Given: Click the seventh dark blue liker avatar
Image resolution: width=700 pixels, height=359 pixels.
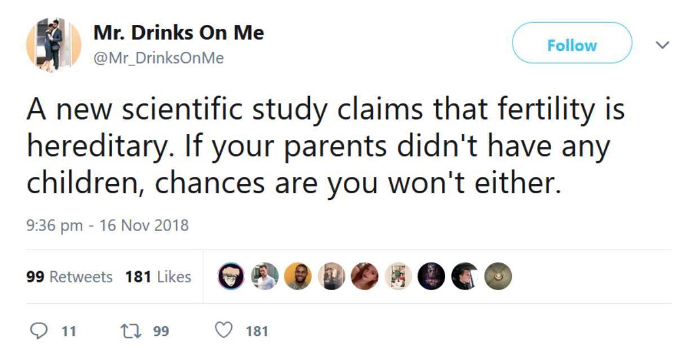Looking at the screenshot, I should [431, 276].
